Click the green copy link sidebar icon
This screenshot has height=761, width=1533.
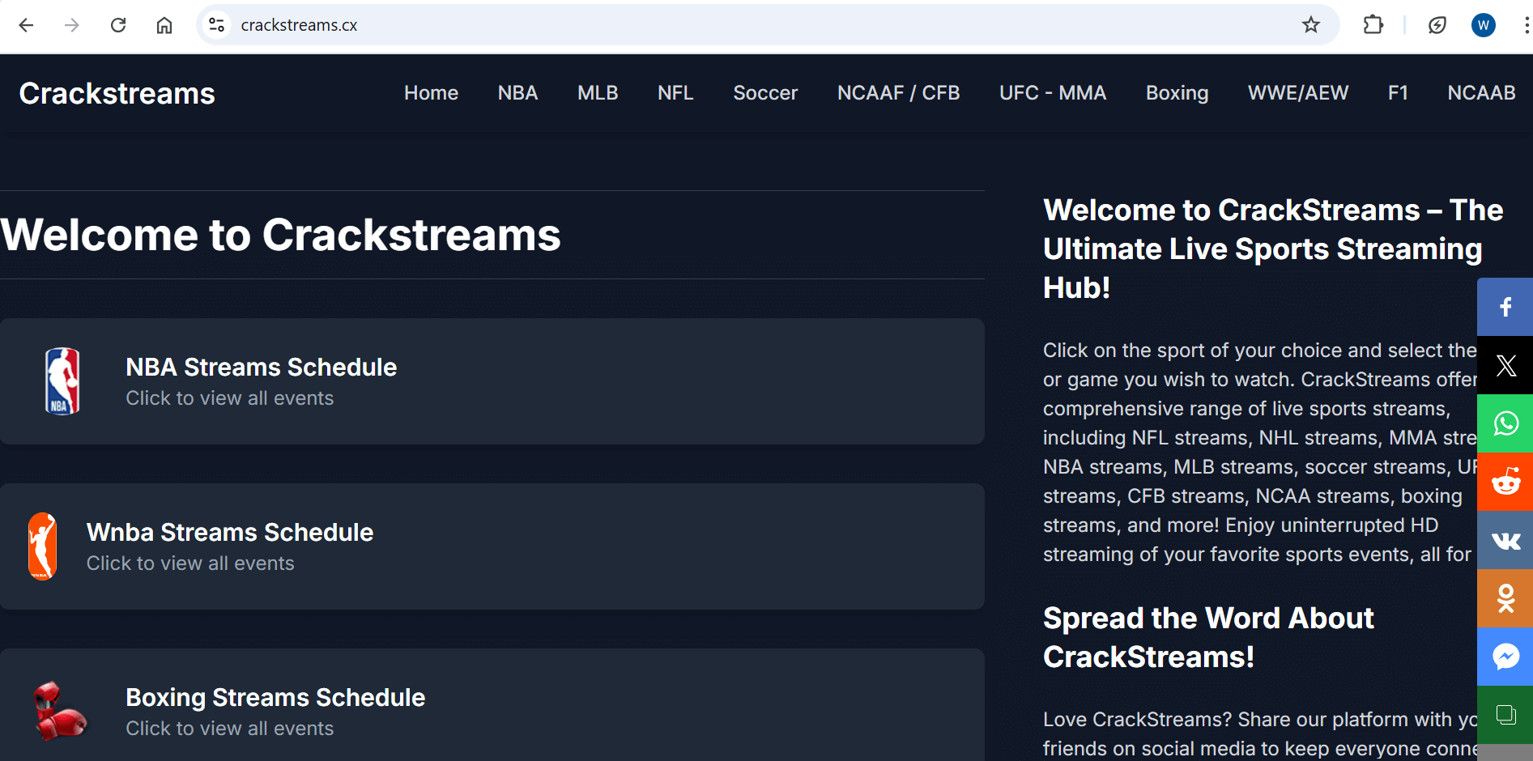coord(1505,715)
